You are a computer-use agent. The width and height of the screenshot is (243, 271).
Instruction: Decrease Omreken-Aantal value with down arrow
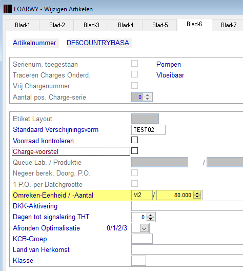(x=197, y=197)
